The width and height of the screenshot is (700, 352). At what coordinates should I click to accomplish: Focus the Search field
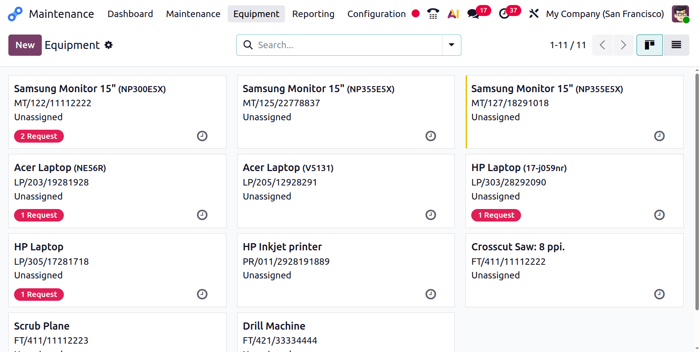tap(348, 45)
